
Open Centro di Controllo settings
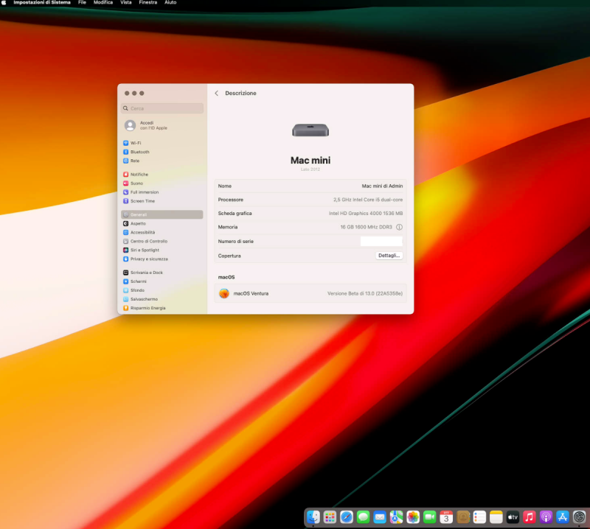click(x=148, y=241)
